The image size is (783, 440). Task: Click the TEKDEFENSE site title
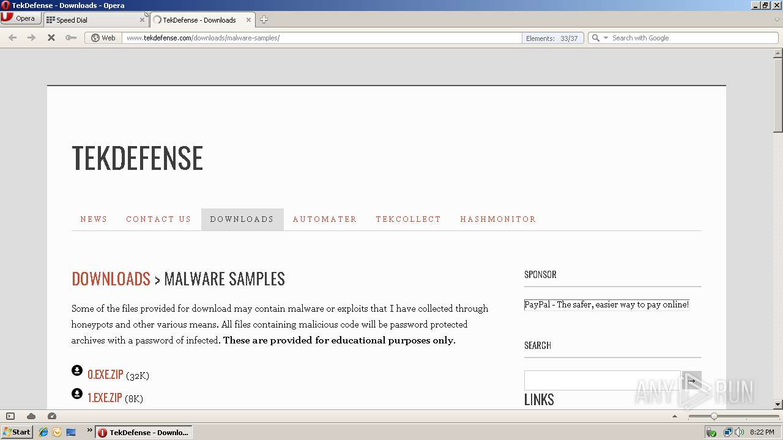click(x=138, y=158)
